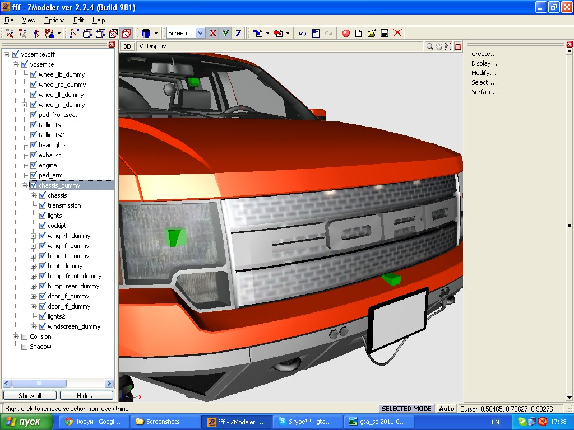Expand the Collision tree node
This screenshot has width=574, height=430.
pos(15,336)
